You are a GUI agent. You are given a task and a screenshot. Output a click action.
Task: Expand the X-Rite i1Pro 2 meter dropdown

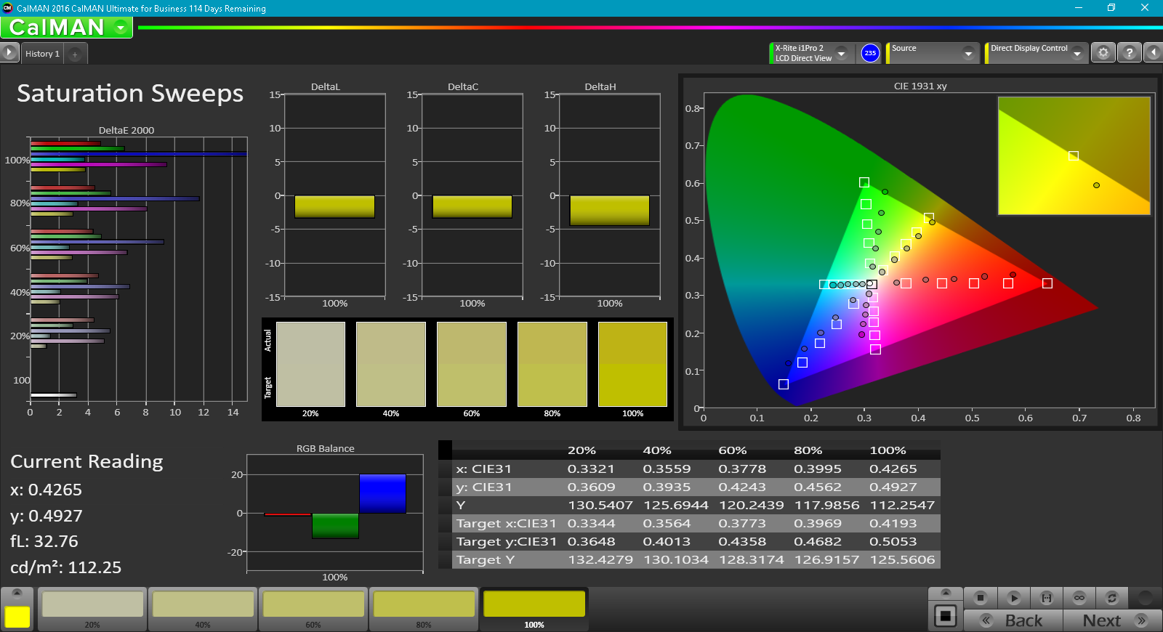(x=841, y=53)
